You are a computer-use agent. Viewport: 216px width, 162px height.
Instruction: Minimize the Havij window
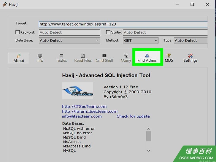[x=177, y=4]
